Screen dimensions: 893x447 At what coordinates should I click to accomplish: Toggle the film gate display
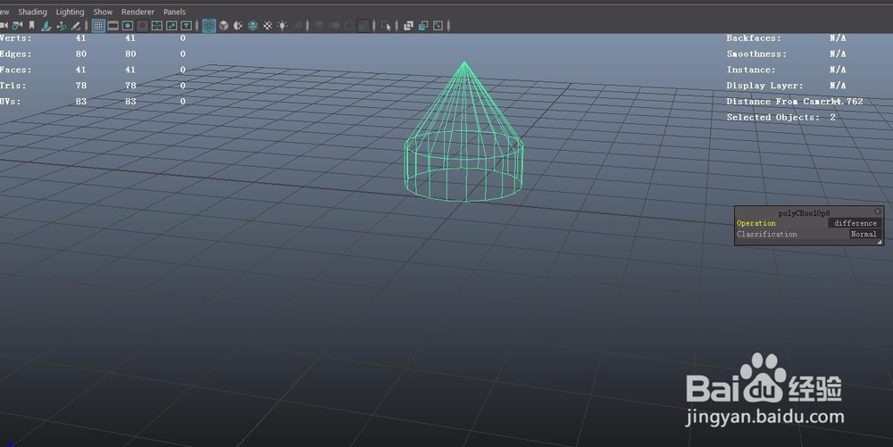click(x=113, y=26)
